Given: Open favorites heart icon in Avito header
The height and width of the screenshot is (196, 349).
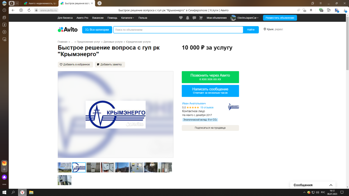Looking at the screenshot, I should [x=181, y=18].
